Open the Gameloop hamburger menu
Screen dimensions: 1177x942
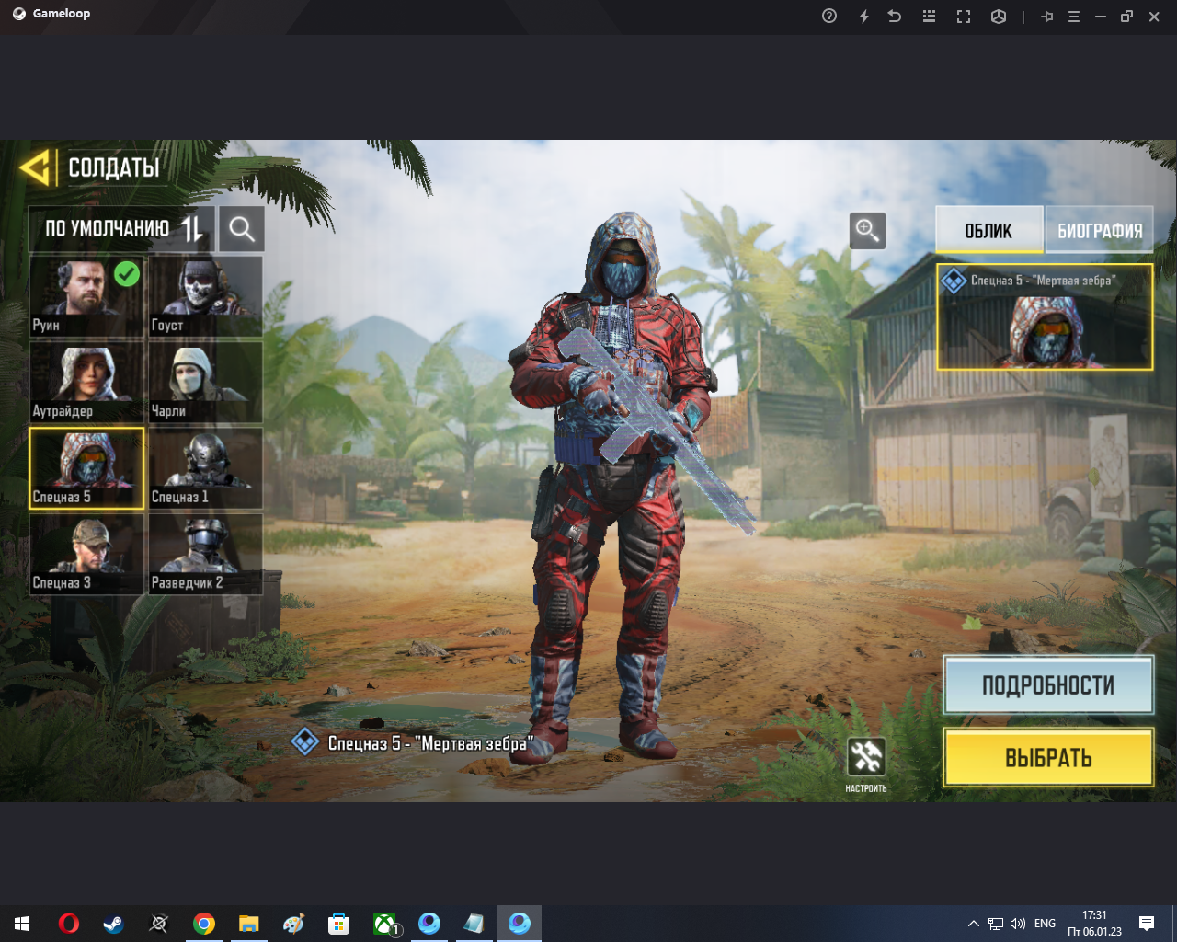tap(1073, 17)
